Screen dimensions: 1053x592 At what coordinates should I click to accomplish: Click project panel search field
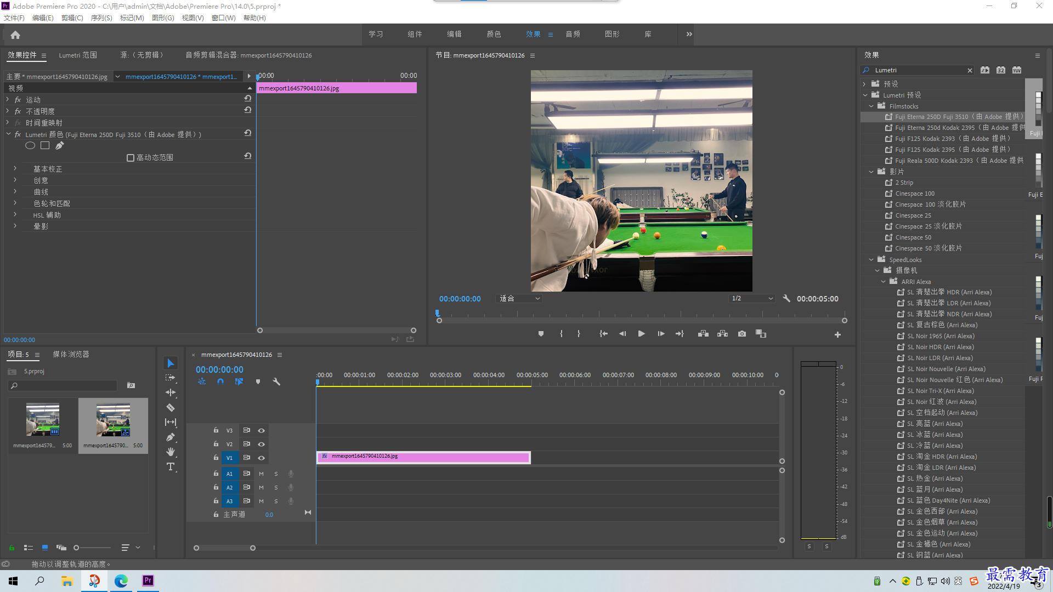pyautogui.click(x=63, y=386)
